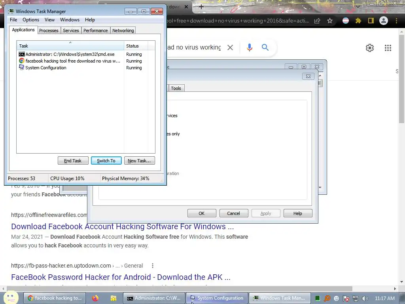Viewport: 405px width, 304px height.
Task: Switch to Administrator cmd taskbar button
Action: click(154, 298)
